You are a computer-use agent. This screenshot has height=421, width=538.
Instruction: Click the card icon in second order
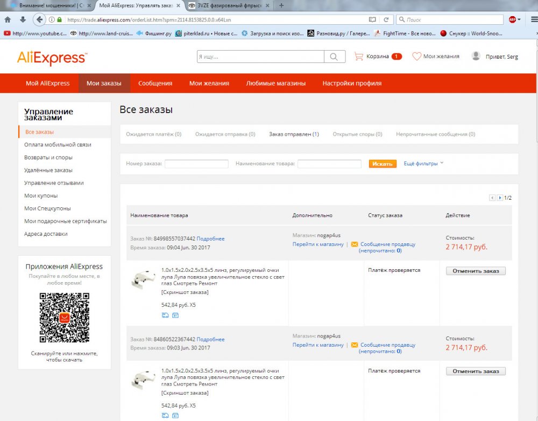pyautogui.click(x=175, y=416)
